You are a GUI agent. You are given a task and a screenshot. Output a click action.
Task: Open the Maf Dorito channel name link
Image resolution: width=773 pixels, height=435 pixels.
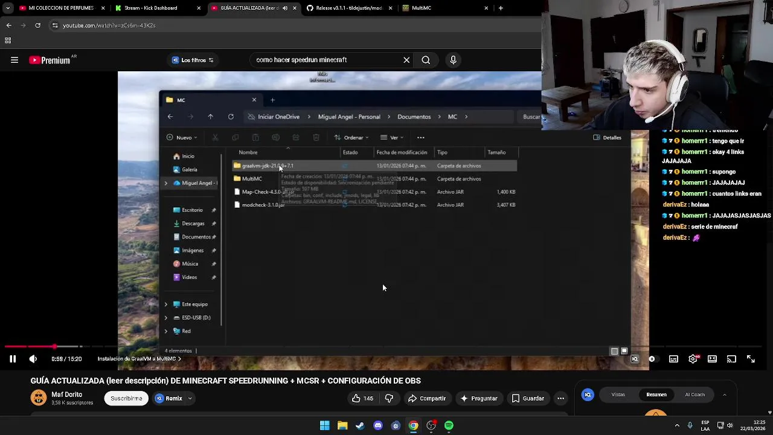pyautogui.click(x=66, y=395)
